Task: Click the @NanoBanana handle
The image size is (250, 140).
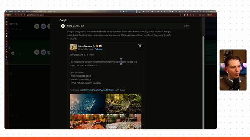Action: point(85,49)
